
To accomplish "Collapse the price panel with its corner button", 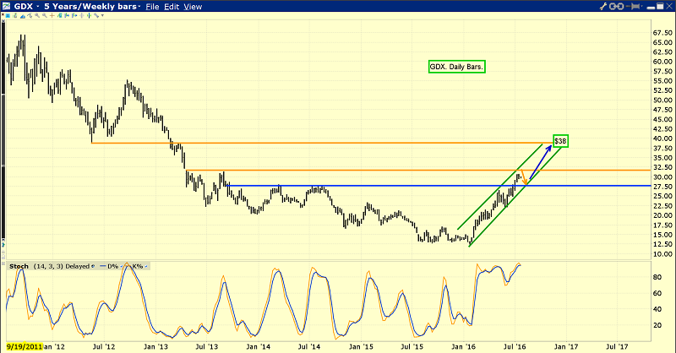I will (x=3, y=20).
